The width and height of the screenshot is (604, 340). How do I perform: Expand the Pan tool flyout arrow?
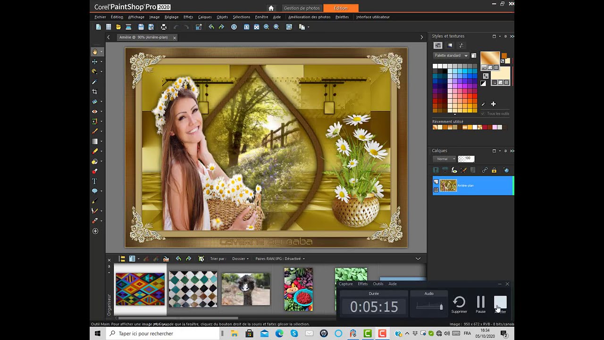[x=101, y=52]
